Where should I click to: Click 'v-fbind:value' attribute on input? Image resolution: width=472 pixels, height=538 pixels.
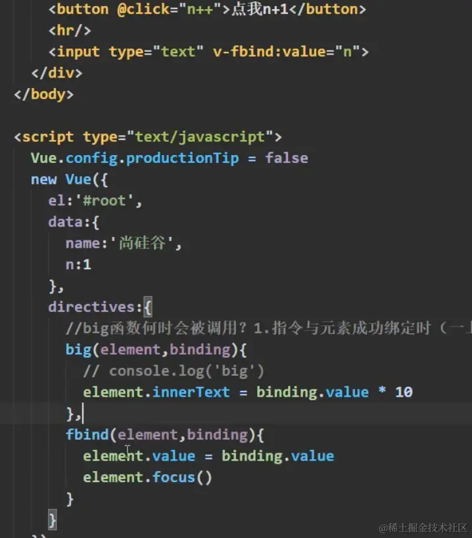[269, 52]
